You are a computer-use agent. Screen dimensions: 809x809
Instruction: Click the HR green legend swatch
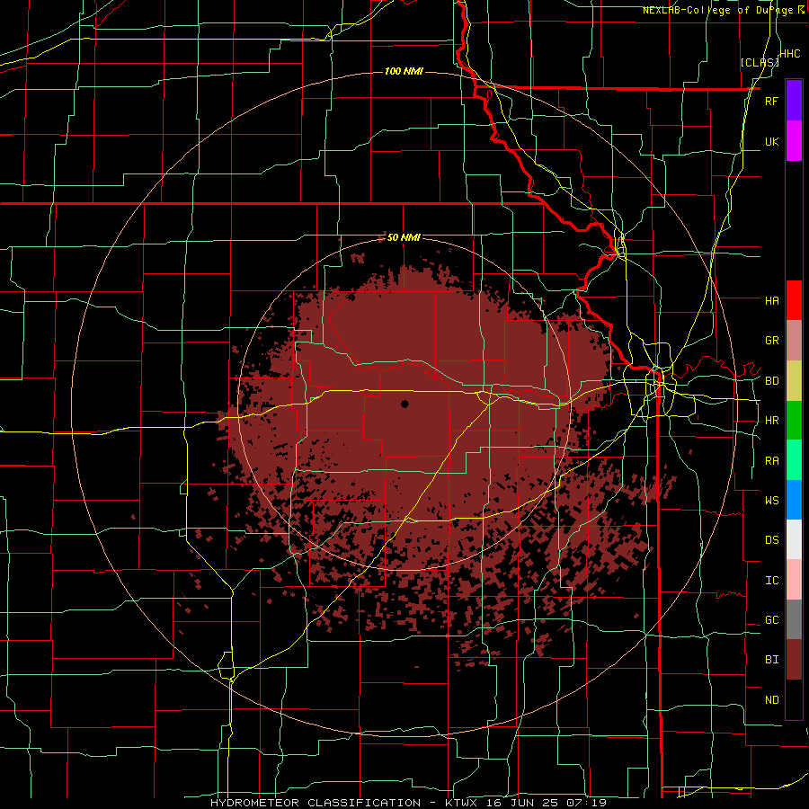point(794,421)
